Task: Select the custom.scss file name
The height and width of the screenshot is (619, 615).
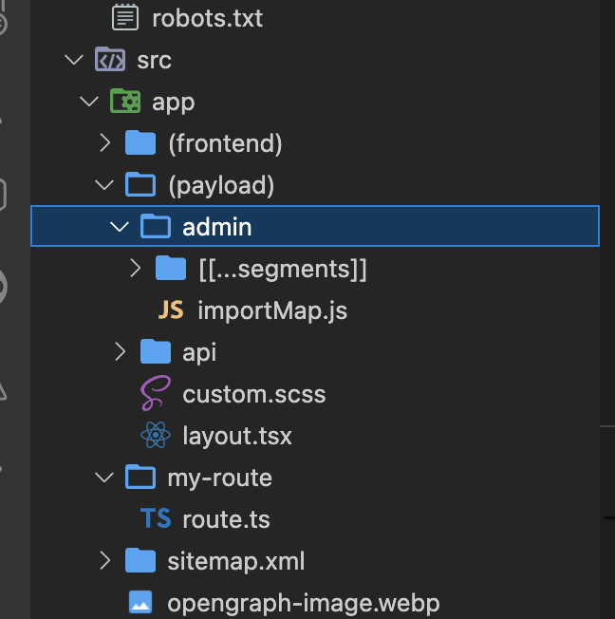Action: point(253,394)
